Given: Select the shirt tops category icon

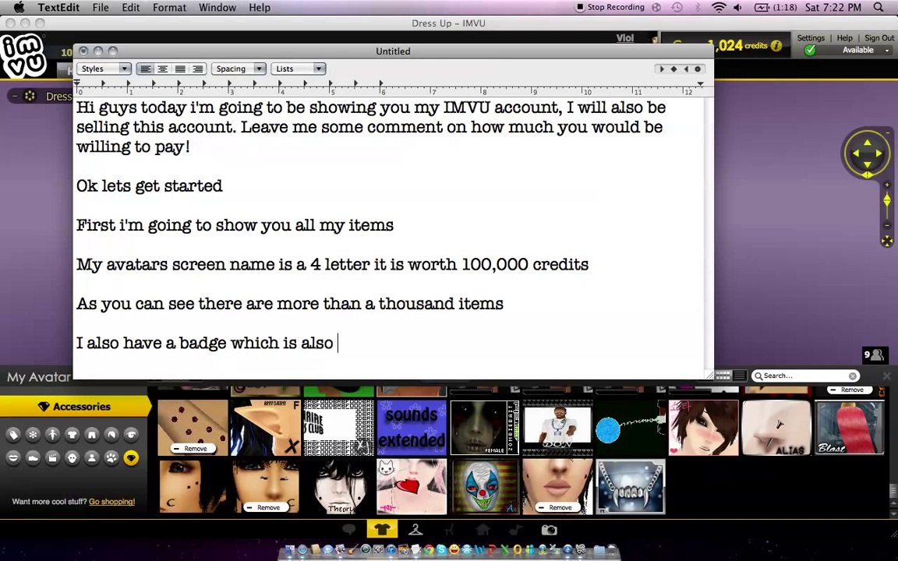Looking at the screenshot, I should coord(72,435).
